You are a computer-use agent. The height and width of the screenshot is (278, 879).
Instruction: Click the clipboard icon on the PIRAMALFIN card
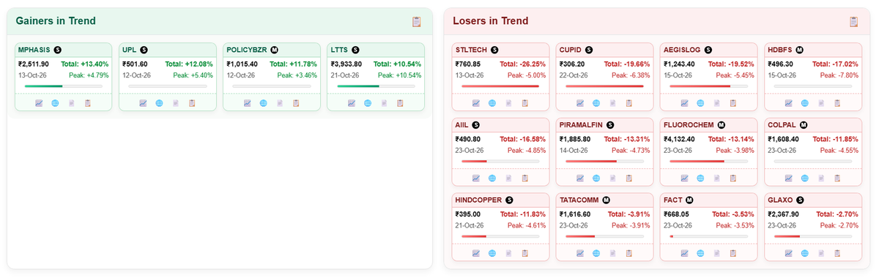coord(629,178)
